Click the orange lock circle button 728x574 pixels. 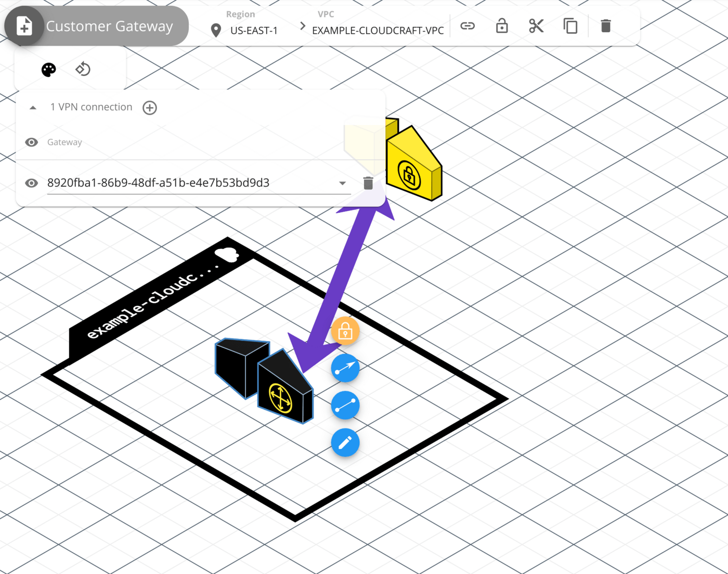pos(345,331)
